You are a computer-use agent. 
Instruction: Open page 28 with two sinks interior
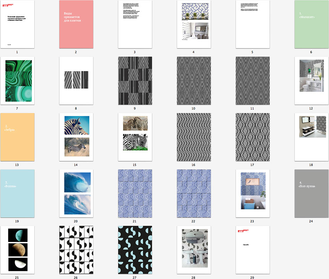(x=194, y=250)
